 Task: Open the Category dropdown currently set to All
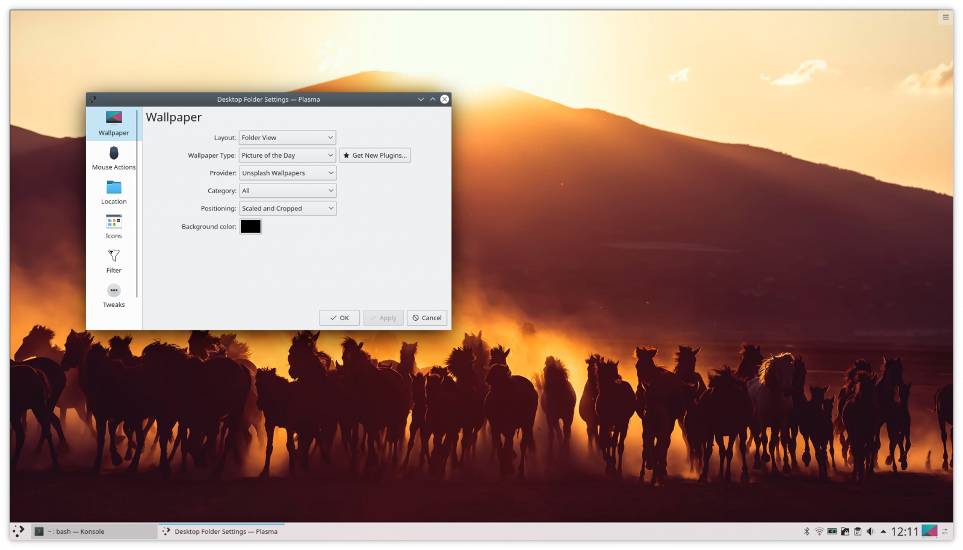click(287, 190)
